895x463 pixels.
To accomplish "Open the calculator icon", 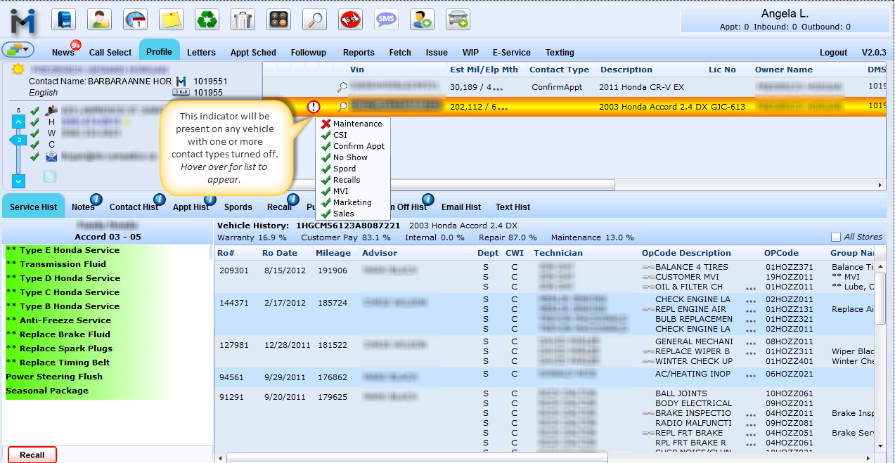I will (278, 20).
